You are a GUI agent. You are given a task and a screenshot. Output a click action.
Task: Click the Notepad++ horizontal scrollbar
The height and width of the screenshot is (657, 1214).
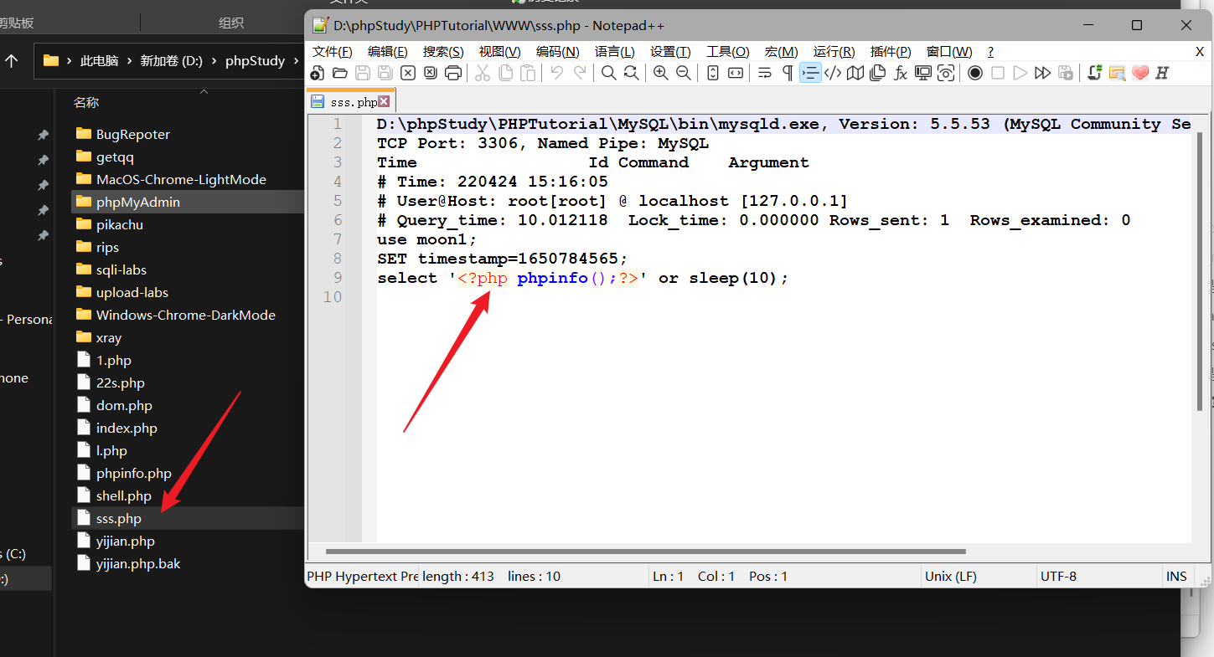point(645,552)
